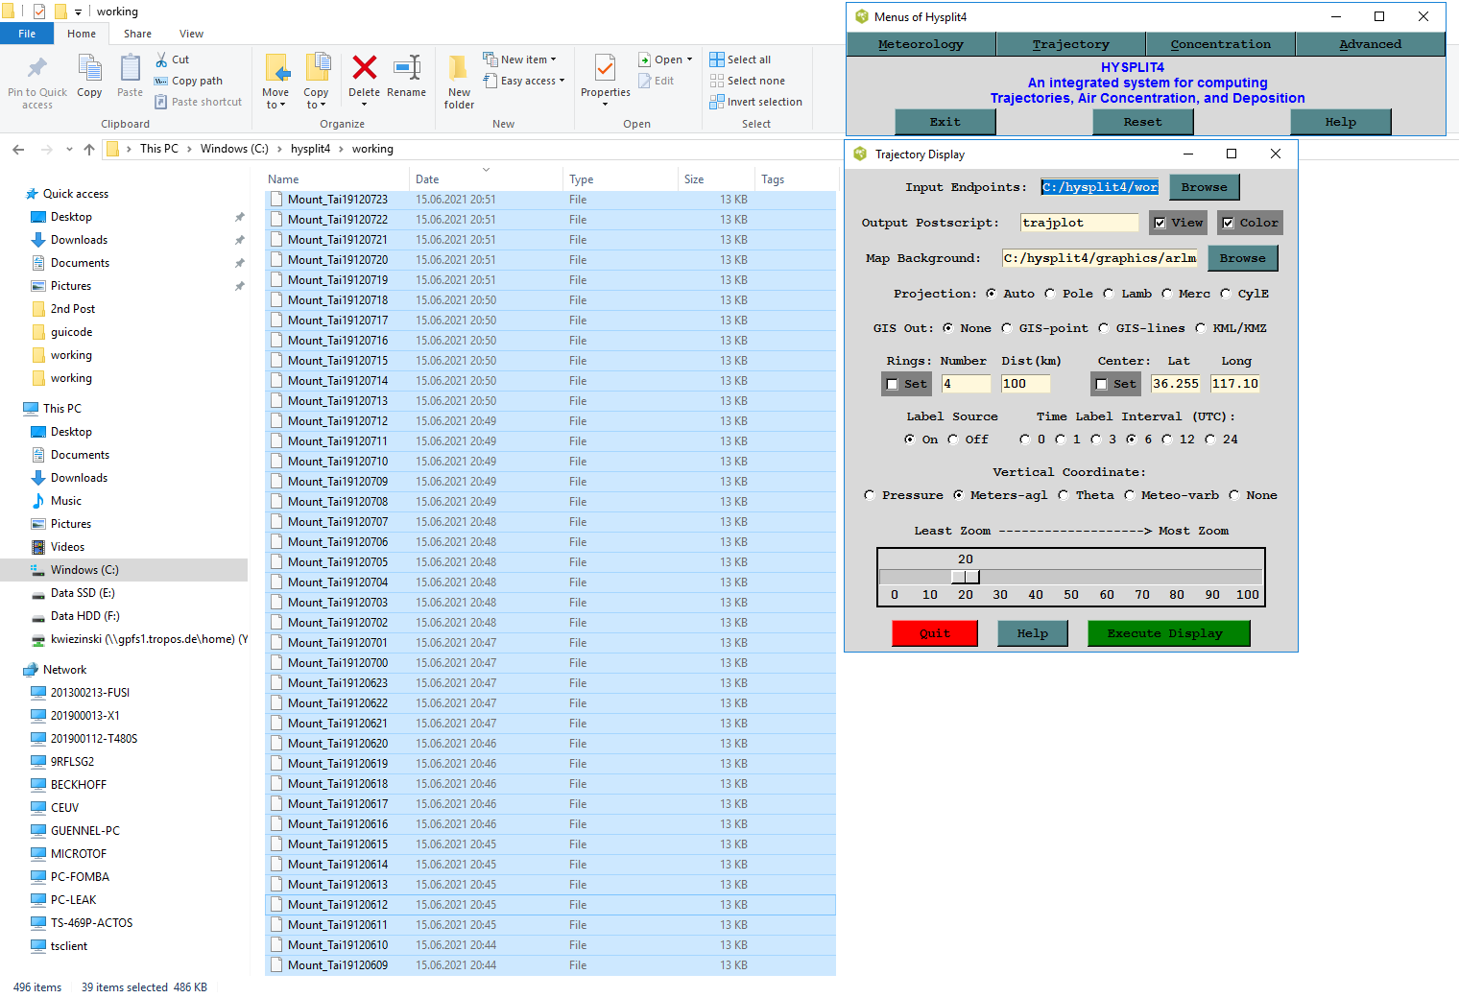The width and height of the screenshot is (1459, 998).
Task: Open the File tab in Explorer
Action: pos(27,34)
